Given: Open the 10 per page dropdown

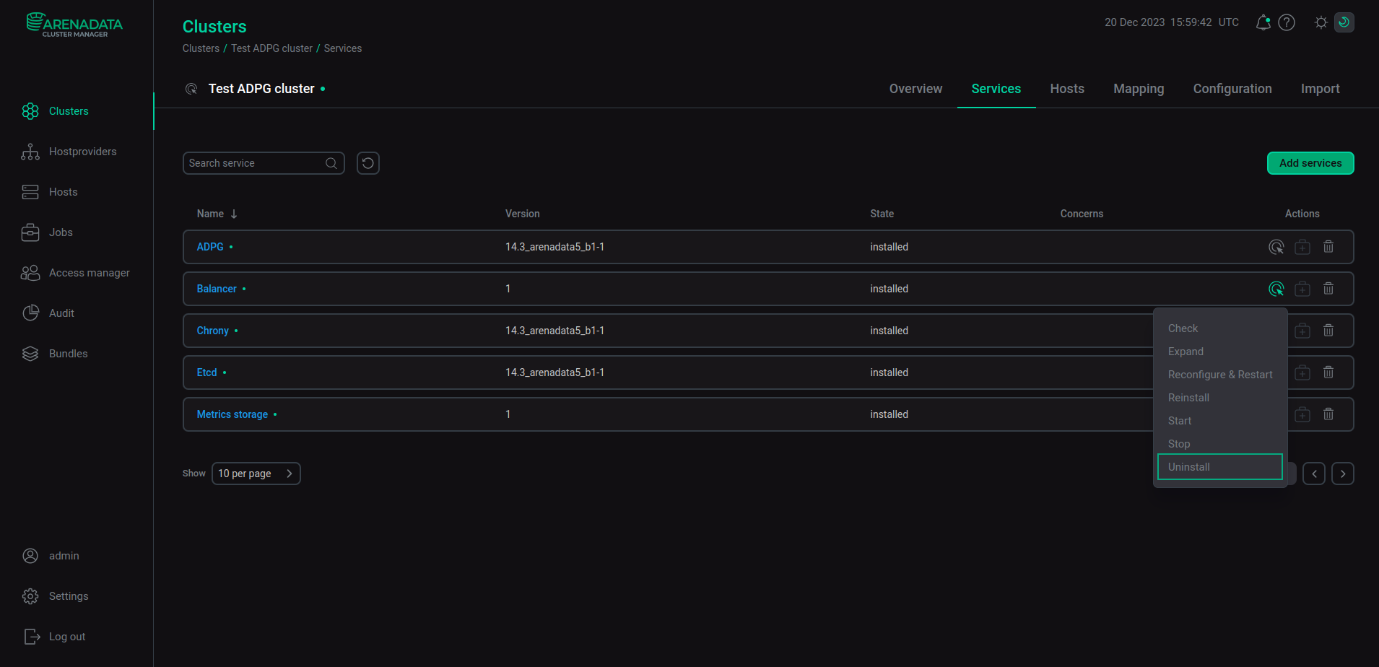Looking at the screenshot, I should click(x=256, y=474).
